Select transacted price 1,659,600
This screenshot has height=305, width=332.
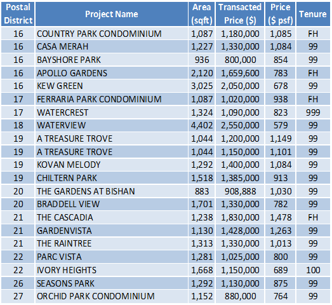(x=240, y=73)
